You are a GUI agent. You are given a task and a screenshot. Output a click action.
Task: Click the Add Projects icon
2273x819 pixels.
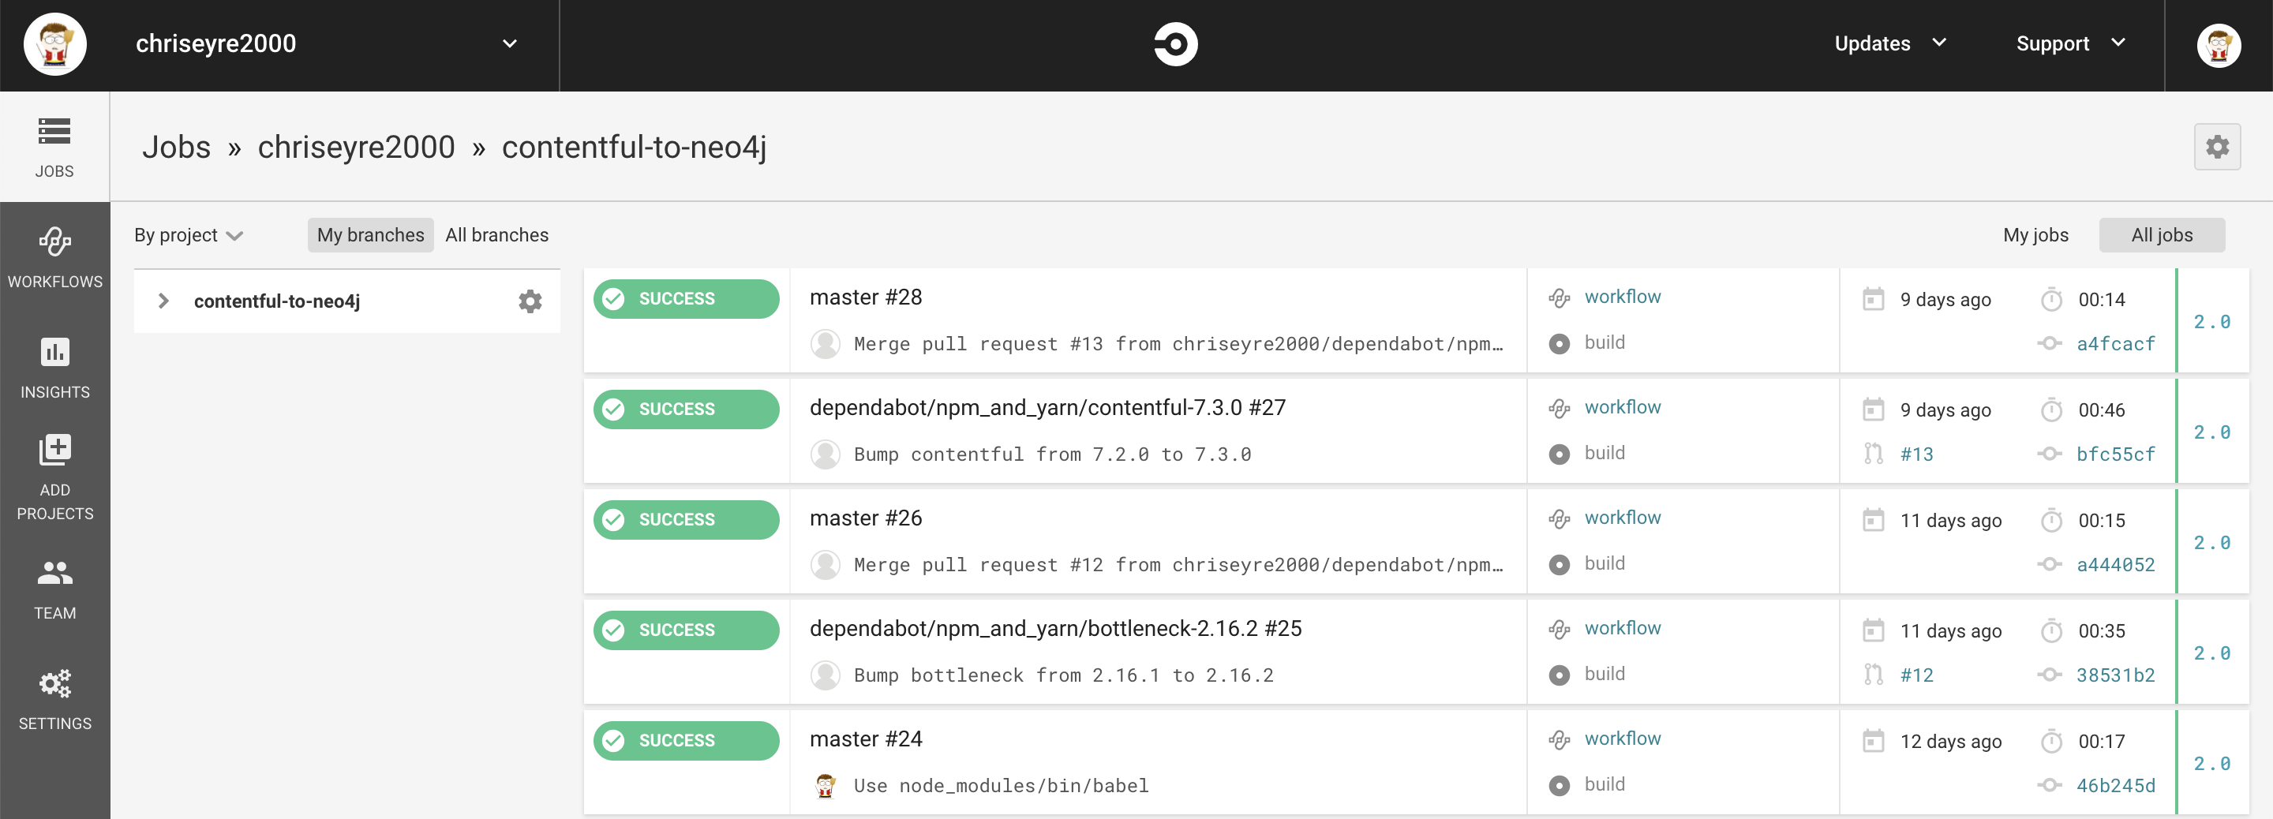point(54,450)
